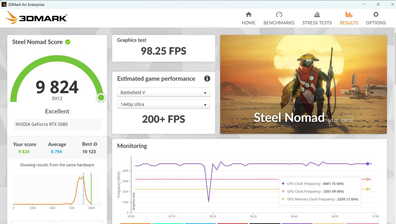This screenshot has width=396, height=224.
Task: Select the Results tab
Action: tap(349, 18)
